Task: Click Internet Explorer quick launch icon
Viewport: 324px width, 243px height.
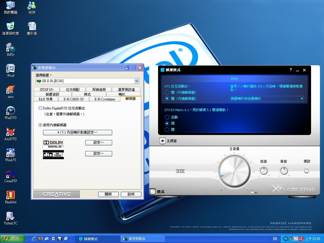Action: coord(34,239)
